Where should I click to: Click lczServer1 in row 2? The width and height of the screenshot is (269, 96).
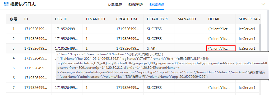247,39
